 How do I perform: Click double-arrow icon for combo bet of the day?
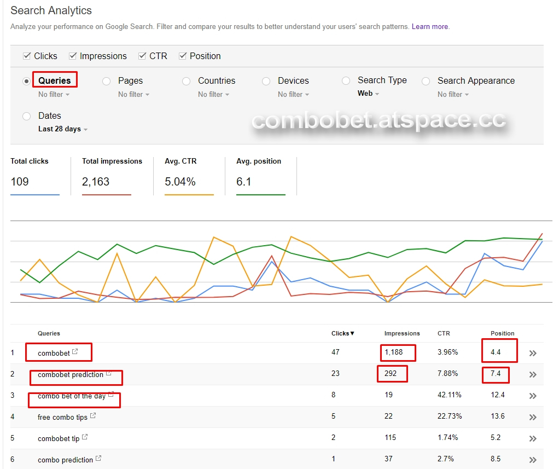pos(533,396)
